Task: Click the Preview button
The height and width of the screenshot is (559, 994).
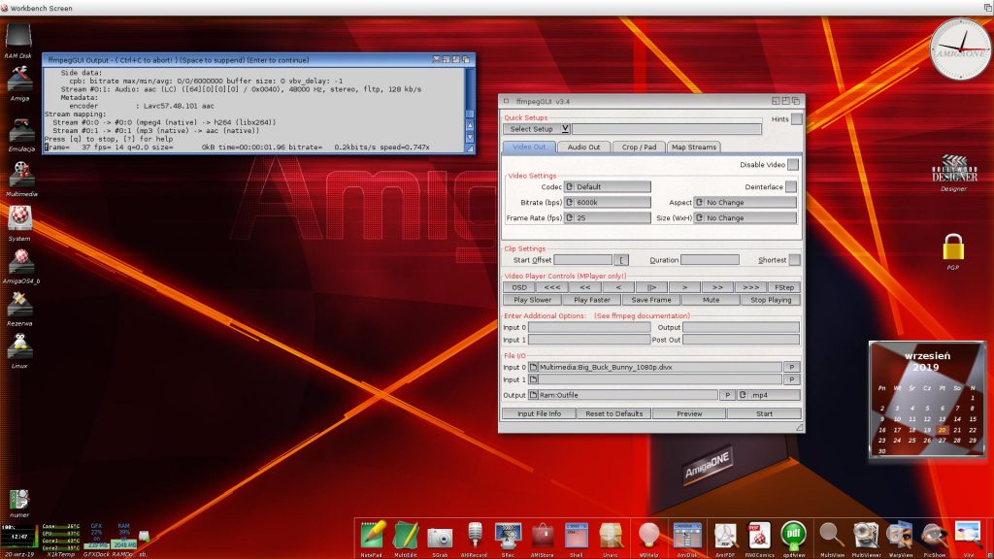Action: [x=689, y=413]
